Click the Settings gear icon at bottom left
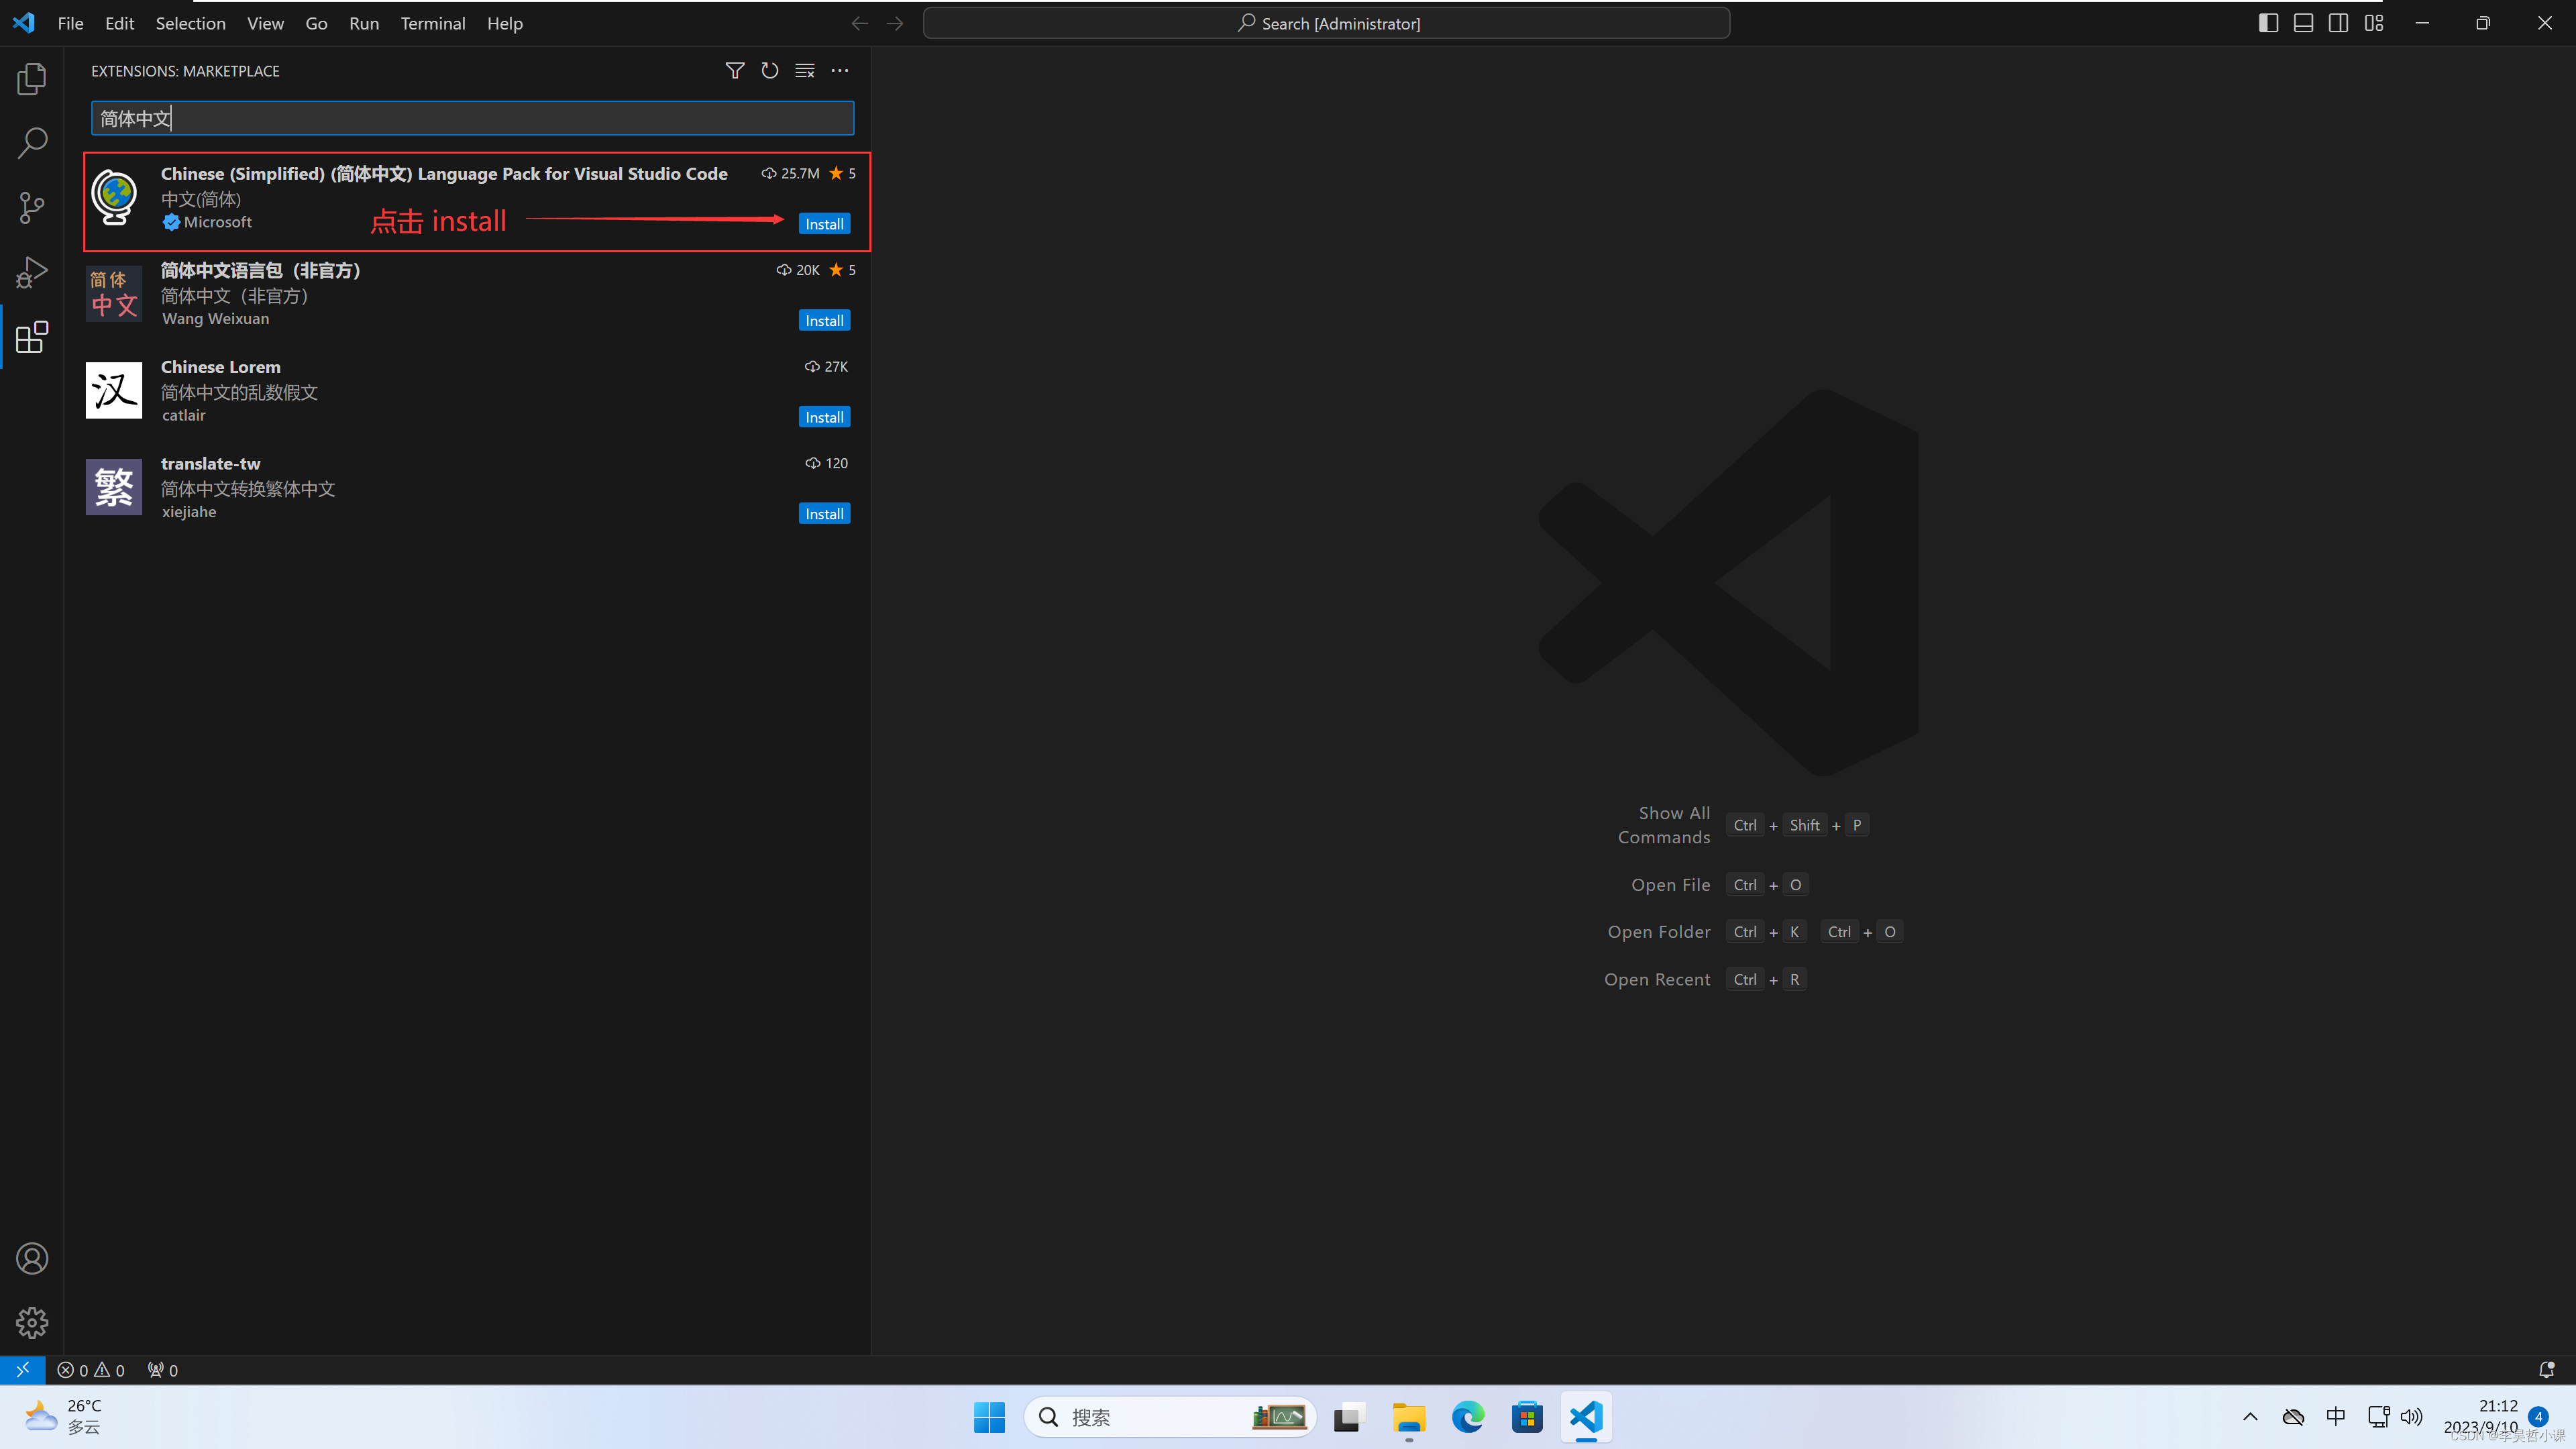The image size is (2576, 1449). pos(30,1322)
